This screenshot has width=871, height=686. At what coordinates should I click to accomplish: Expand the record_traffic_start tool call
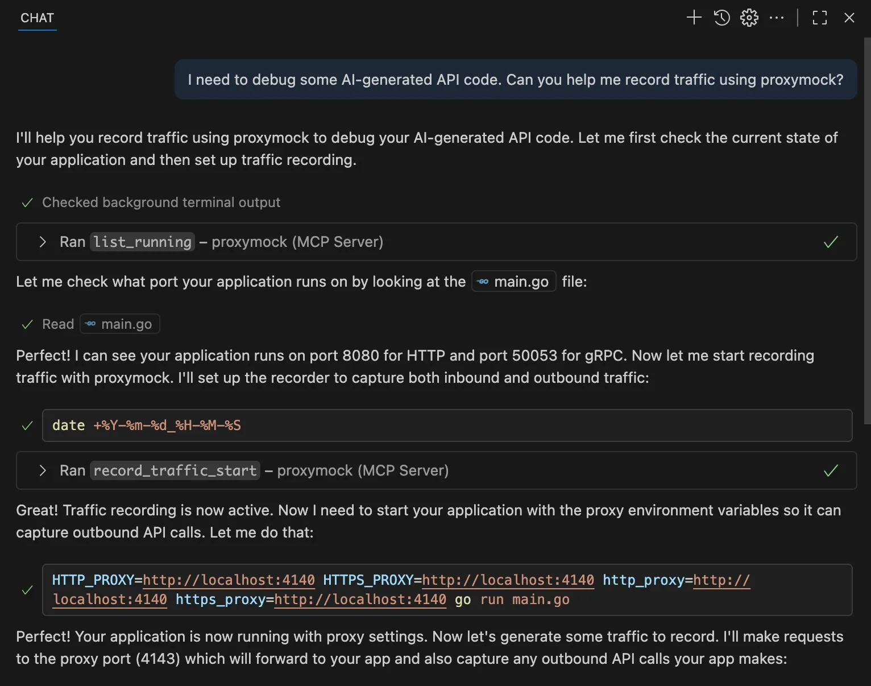(x=43, y=471)
